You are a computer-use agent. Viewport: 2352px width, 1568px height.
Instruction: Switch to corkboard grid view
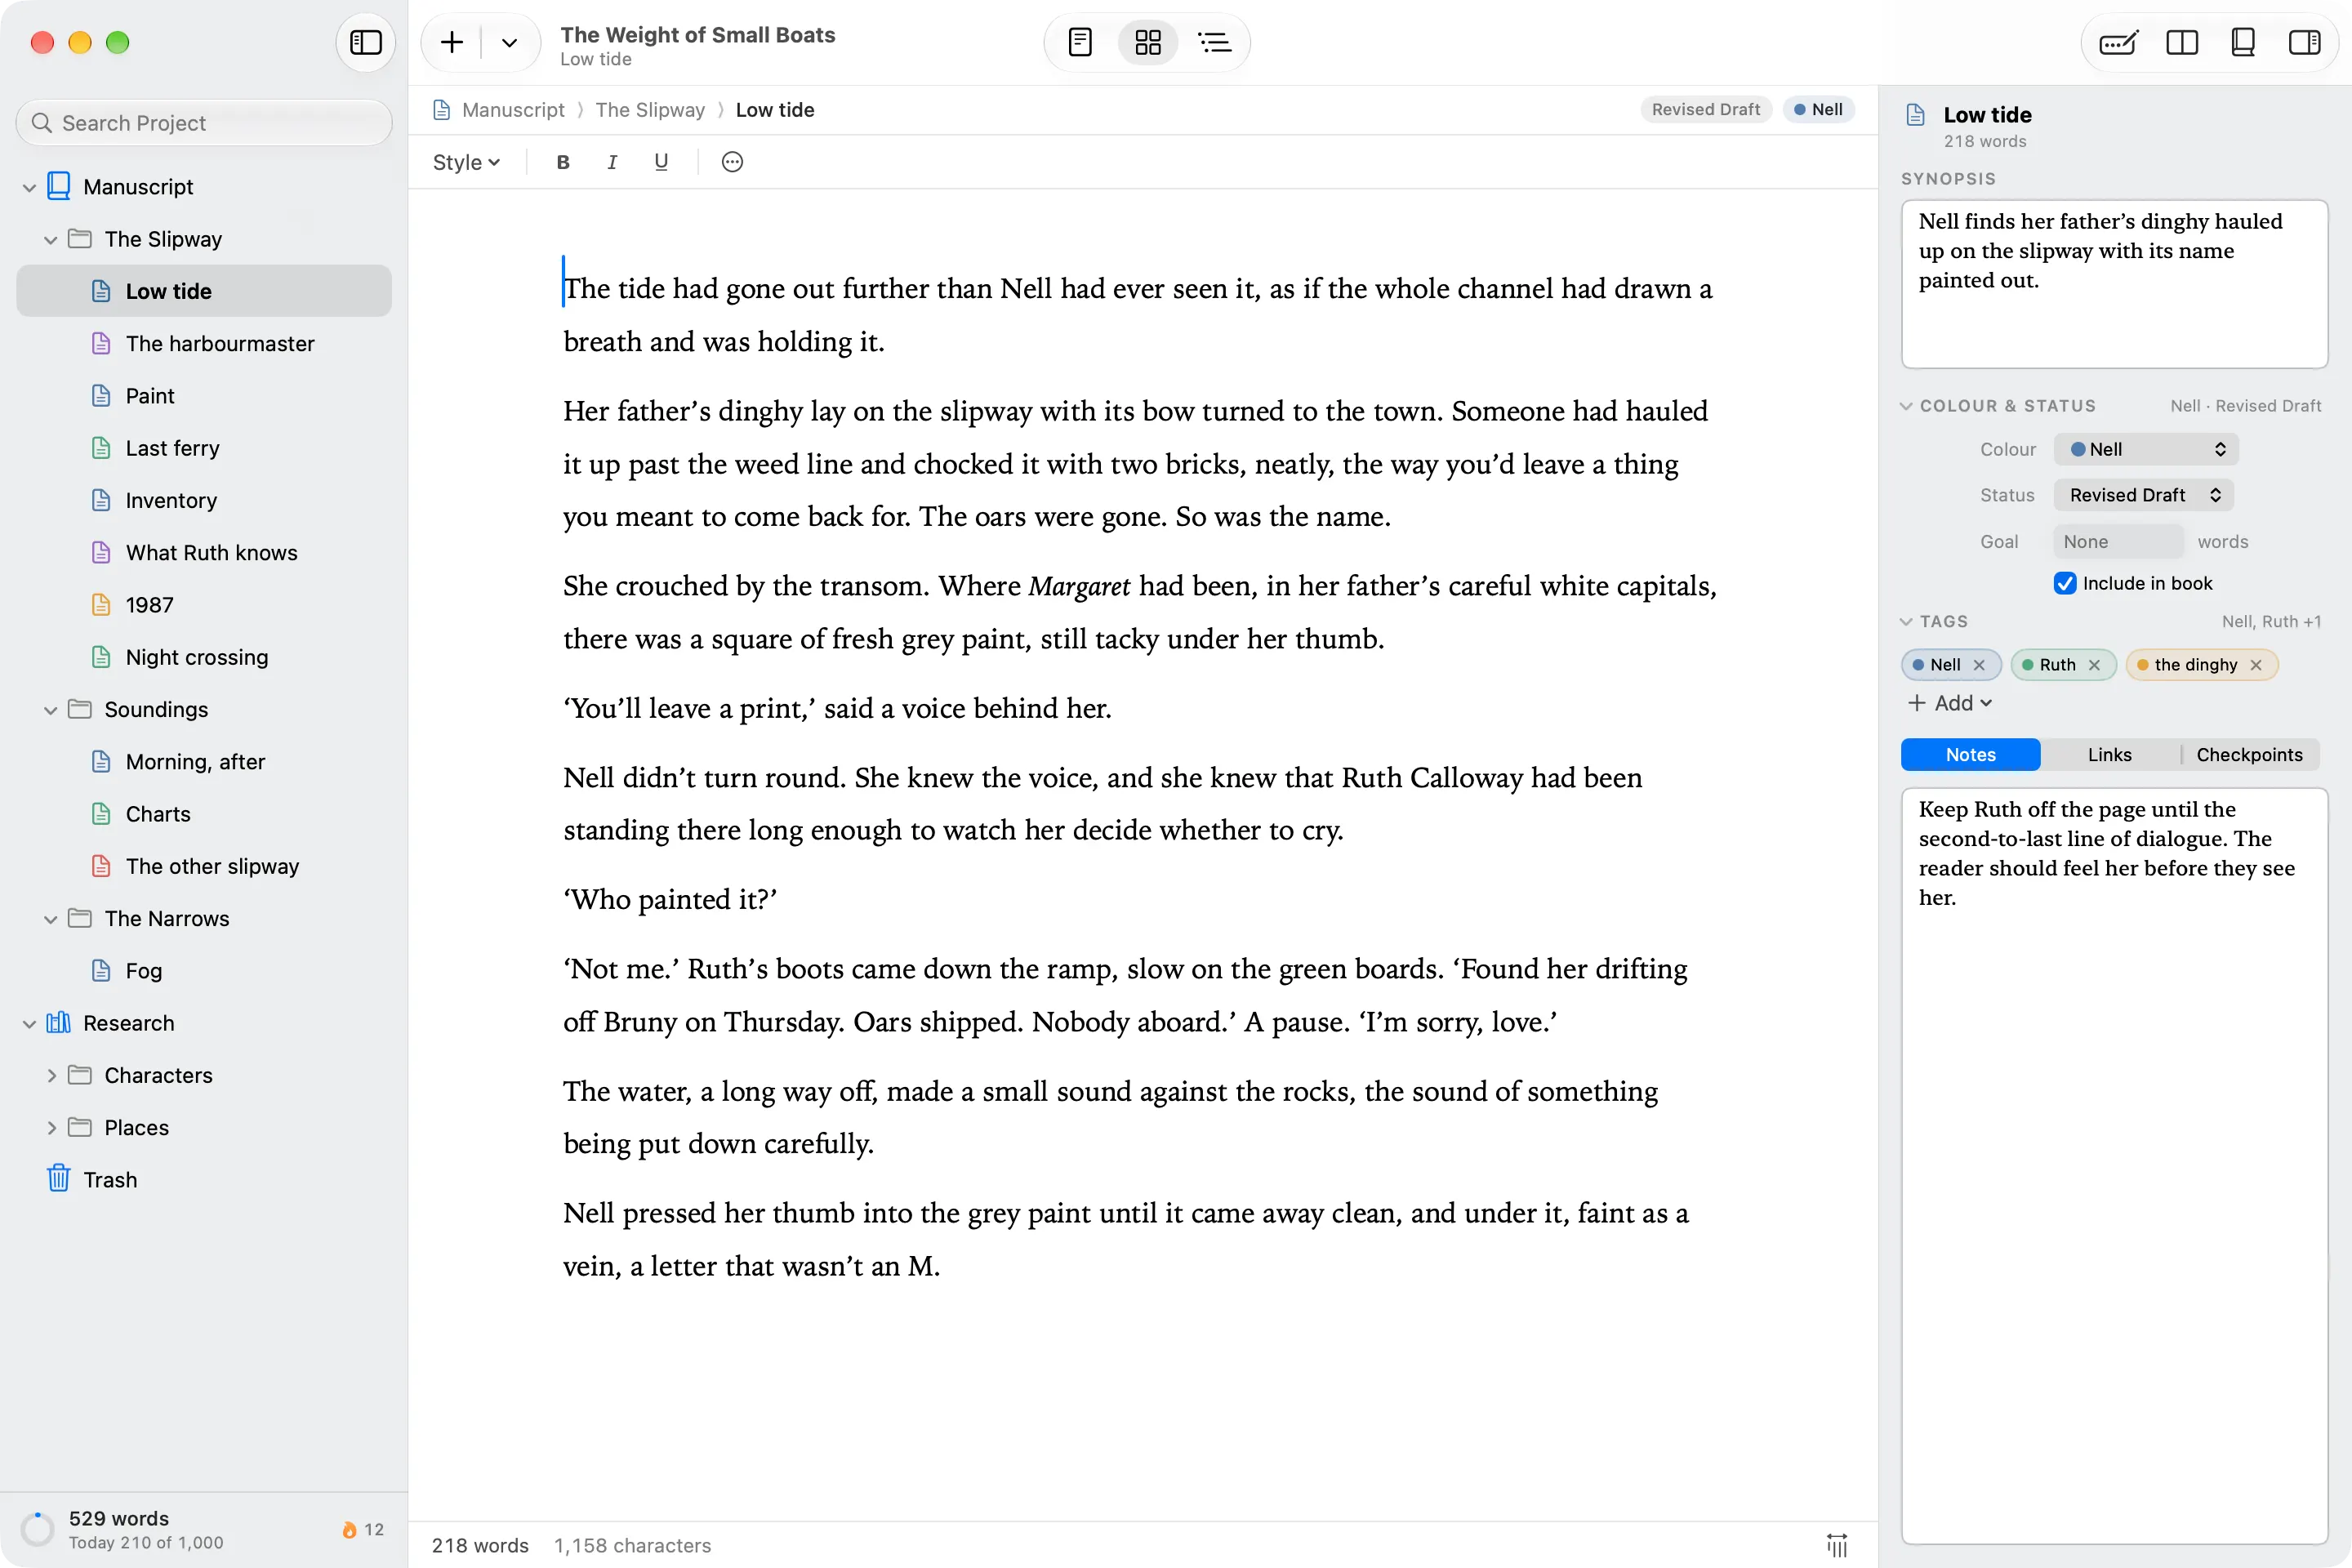(1147, 42)
